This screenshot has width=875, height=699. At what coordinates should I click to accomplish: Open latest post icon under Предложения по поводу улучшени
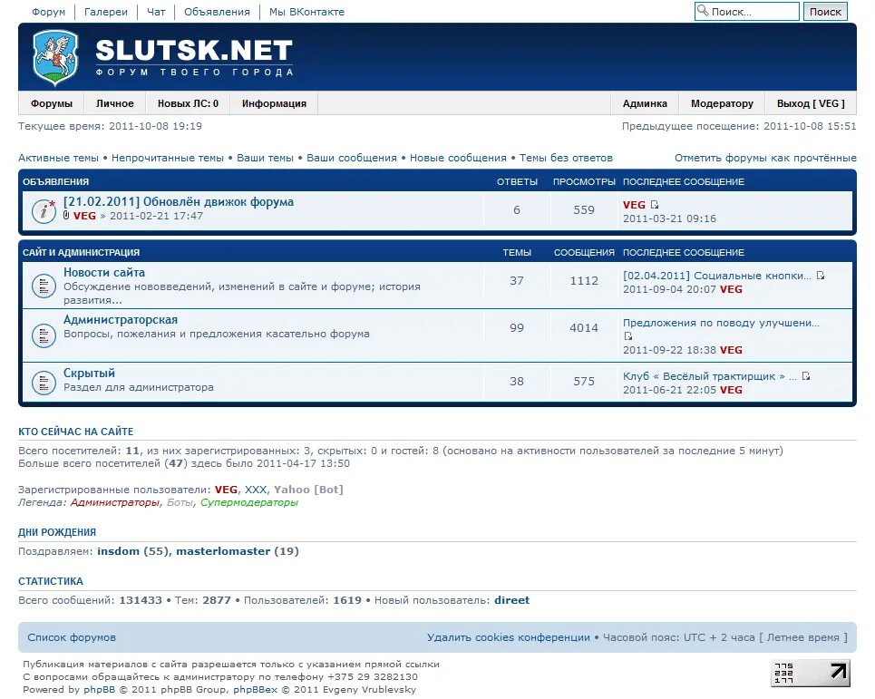point(628,335)
